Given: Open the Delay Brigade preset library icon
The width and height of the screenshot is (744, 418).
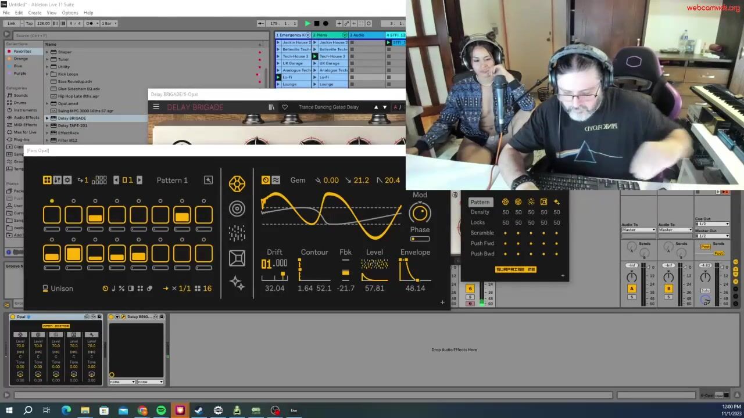Looking at the screenshot, I should point(271,107).
